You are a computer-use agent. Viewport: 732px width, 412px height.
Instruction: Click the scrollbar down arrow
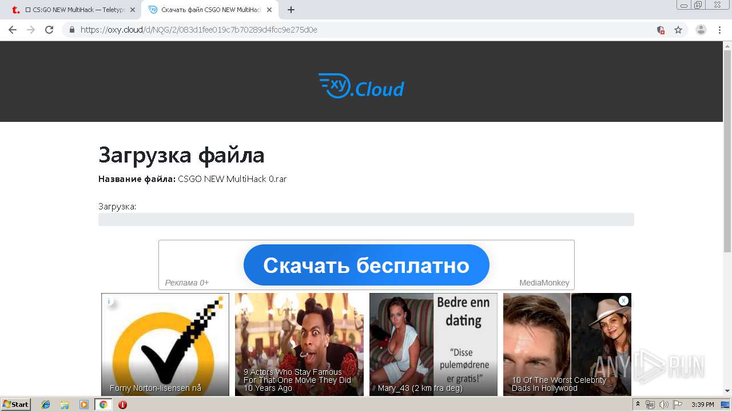tap(727, 391)
